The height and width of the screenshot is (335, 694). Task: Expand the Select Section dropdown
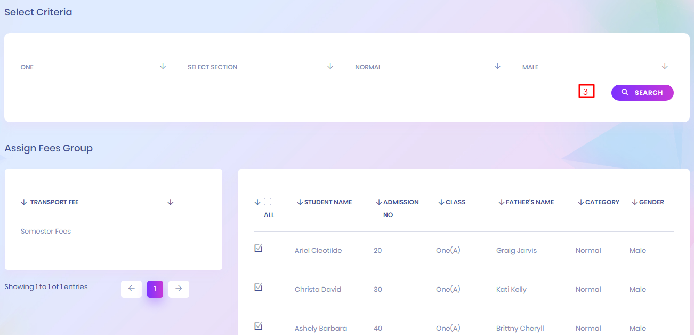pos(263,67)
